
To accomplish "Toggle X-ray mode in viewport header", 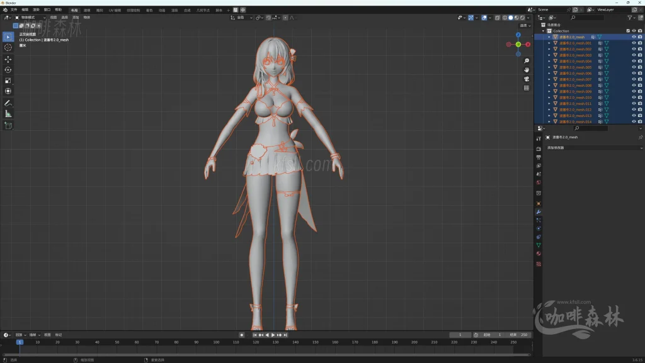I will (x=498, y=18).
